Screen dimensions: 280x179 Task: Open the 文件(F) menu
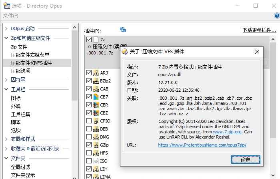[11, 16]
